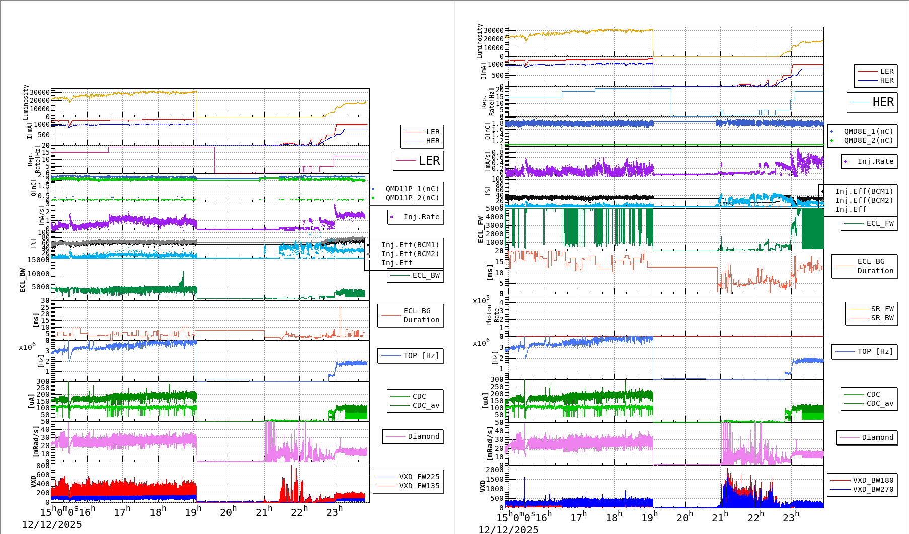909x534 pixels.
Task: Click the Inj.Eff(BCM2) legend entry in left plot
Action: 410,254
